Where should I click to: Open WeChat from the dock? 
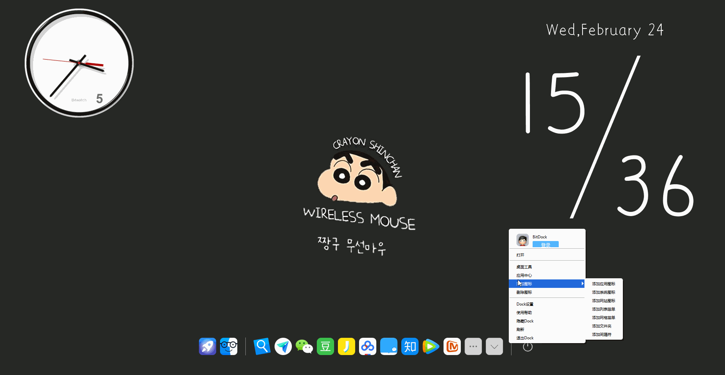304,347
